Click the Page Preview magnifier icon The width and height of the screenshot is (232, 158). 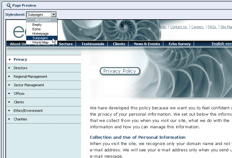pyautogui.click(x=9, y=5)
